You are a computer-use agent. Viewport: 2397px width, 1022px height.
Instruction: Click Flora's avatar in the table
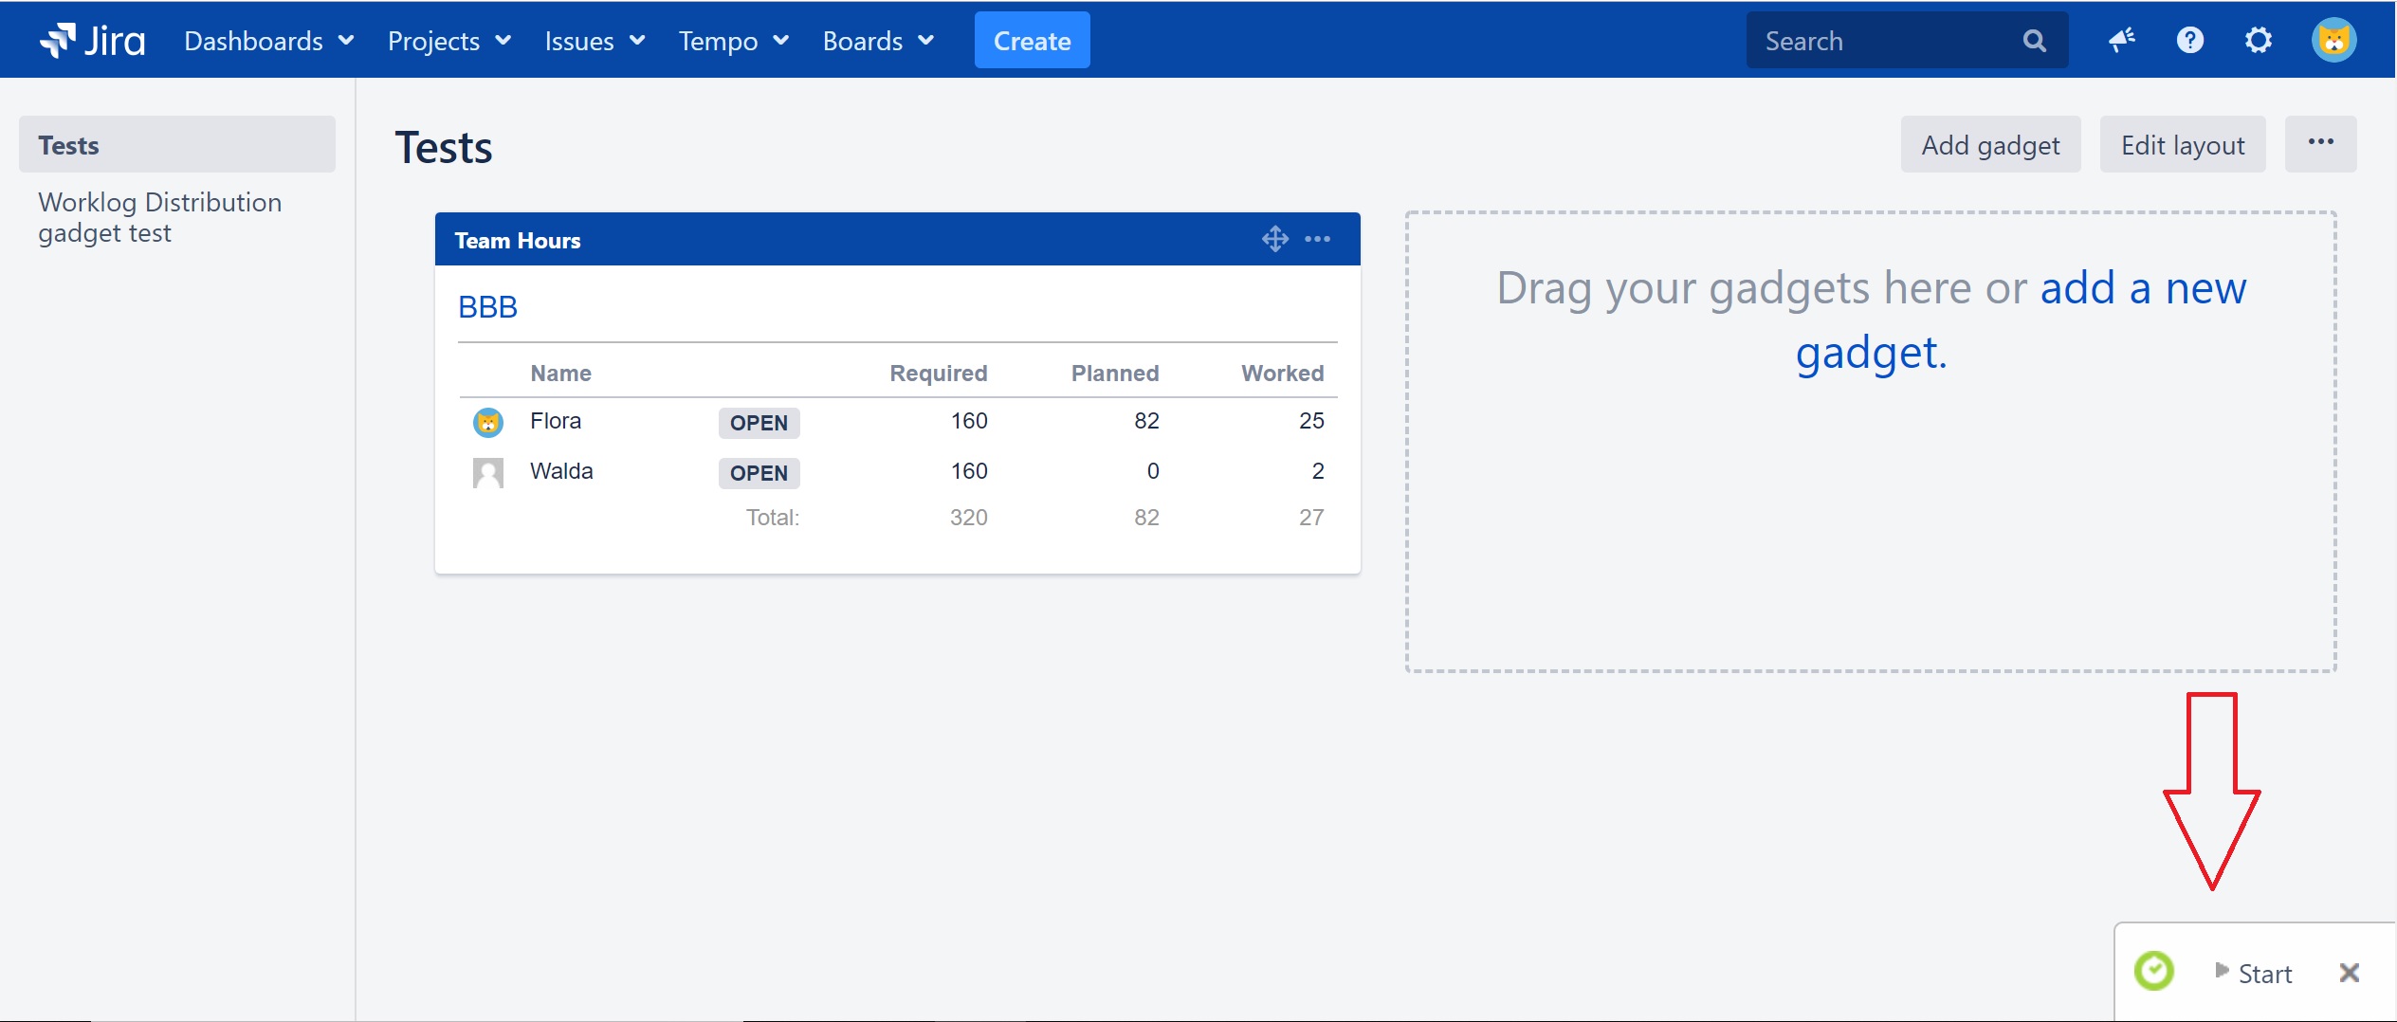(x=487, y=422)
